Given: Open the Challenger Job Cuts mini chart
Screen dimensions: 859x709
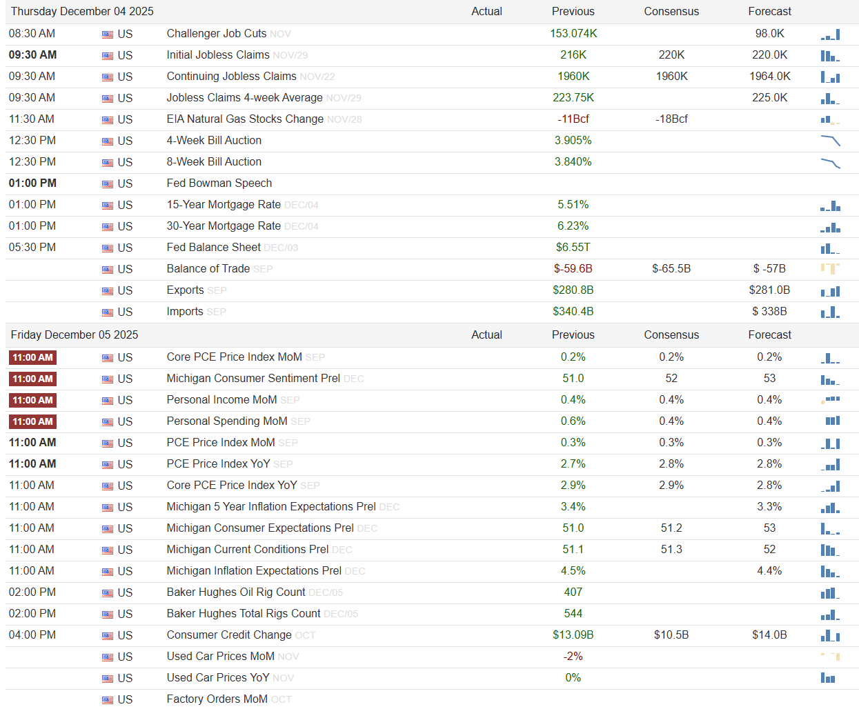Looking at the screenshot, I should [830, 34].
